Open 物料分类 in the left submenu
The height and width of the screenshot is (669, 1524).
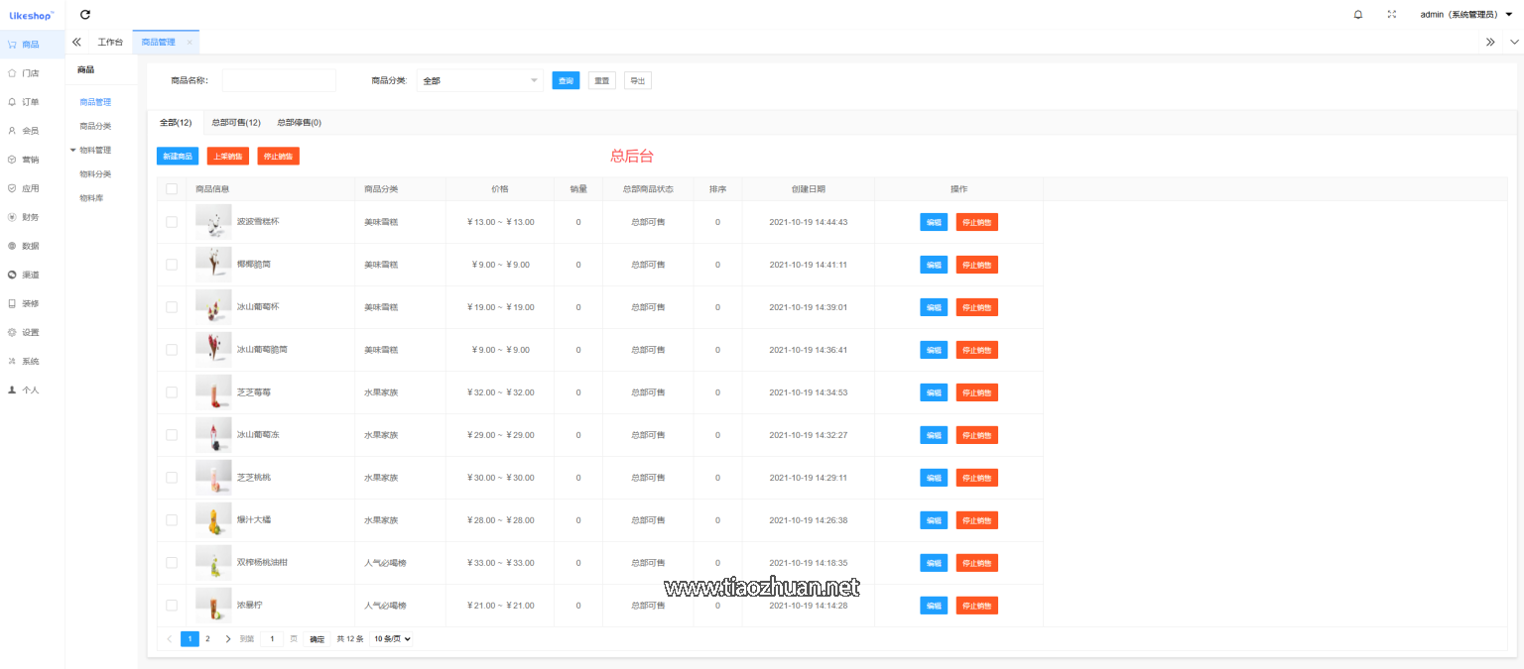[x=95, y=173]
